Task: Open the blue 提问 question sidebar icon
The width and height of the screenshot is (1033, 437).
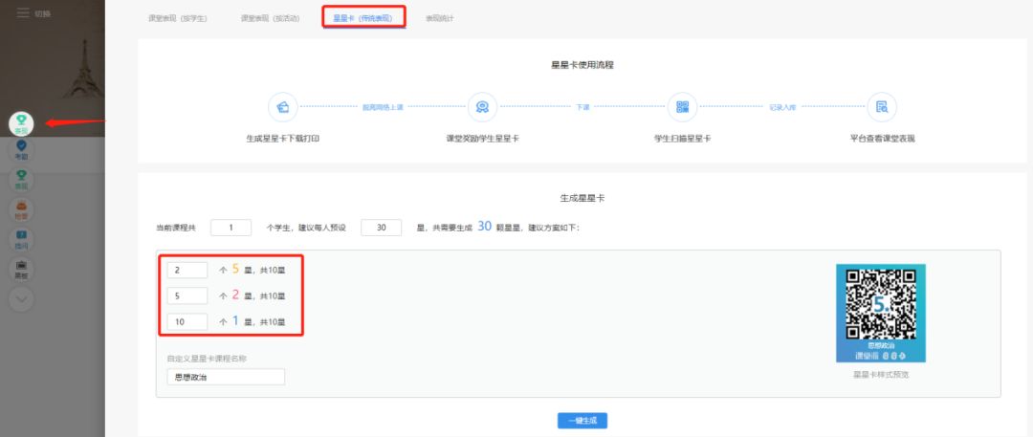Action: tap(21, 239)
